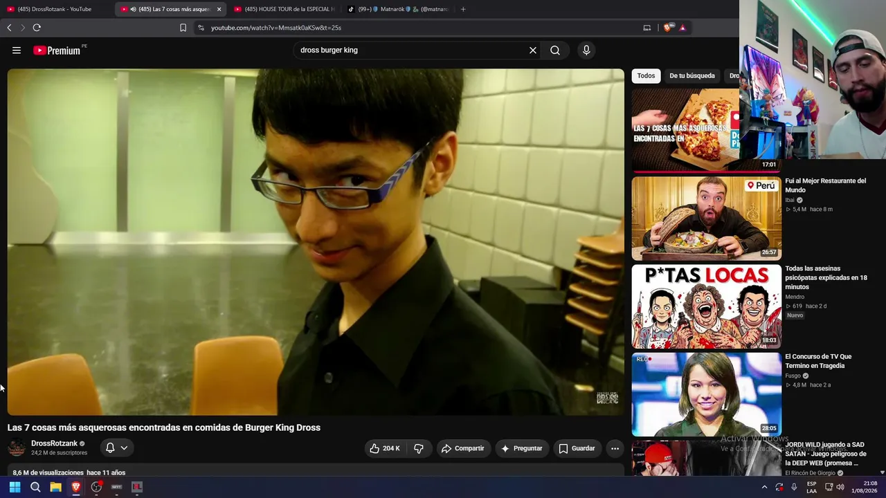This screenshot has height=498, width=886.
Task: Open the DrossRotzank channel name link
Action: (x=54, y=443)
